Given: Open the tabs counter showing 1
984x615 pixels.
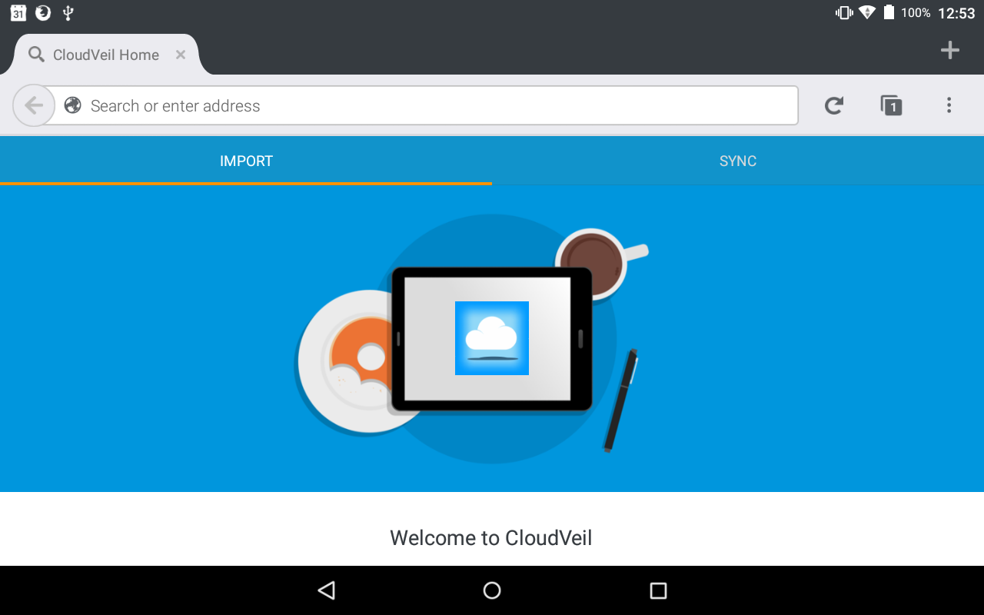Looking at the screenshot, I should tap(891, 105).
